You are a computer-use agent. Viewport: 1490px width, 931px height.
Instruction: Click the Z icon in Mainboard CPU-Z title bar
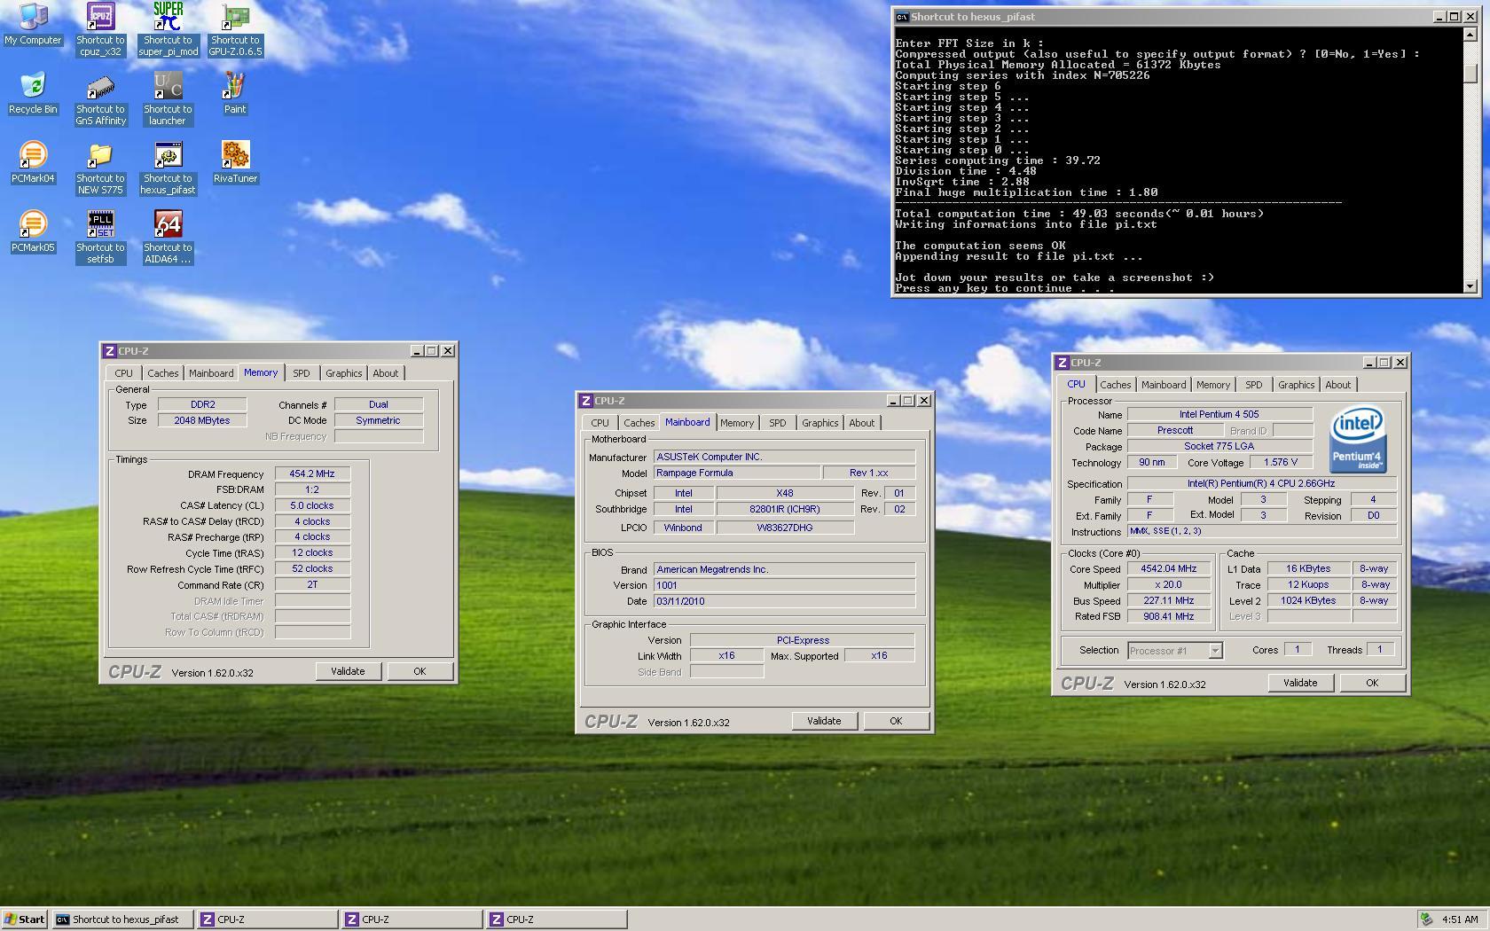point(585,401)
